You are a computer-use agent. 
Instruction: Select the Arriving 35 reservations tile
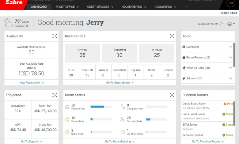click(x=82, y=53)
